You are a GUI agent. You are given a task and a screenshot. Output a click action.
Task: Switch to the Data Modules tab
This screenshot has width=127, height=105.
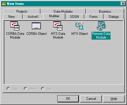click(x=63, y=12)
